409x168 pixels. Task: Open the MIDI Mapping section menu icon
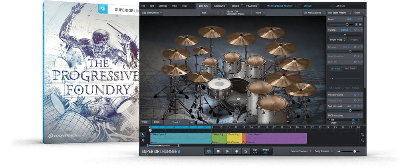click(359, 115)
